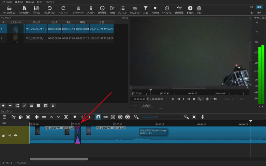Open Markers panel icon
The height and width of the screenshot is (166, 266).
(155, 10)
